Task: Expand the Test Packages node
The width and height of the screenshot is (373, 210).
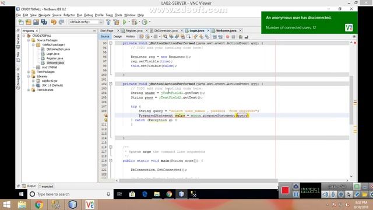Action: [29, 72]
